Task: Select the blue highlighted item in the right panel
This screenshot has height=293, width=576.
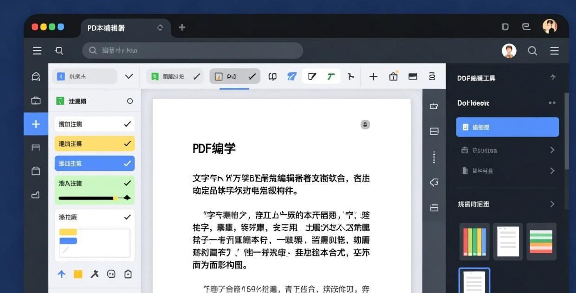Action: point(507,127)
